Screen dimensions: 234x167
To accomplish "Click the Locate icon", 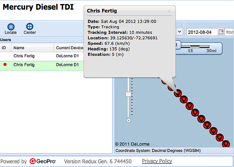I will [x=11, y=27].
